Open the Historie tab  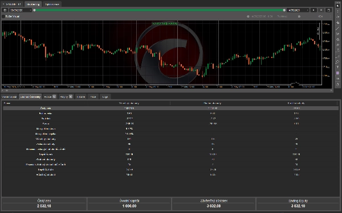[81, 97]
